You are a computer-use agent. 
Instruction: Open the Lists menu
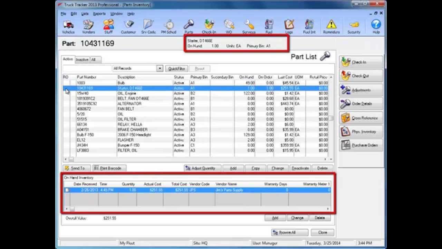85,14
